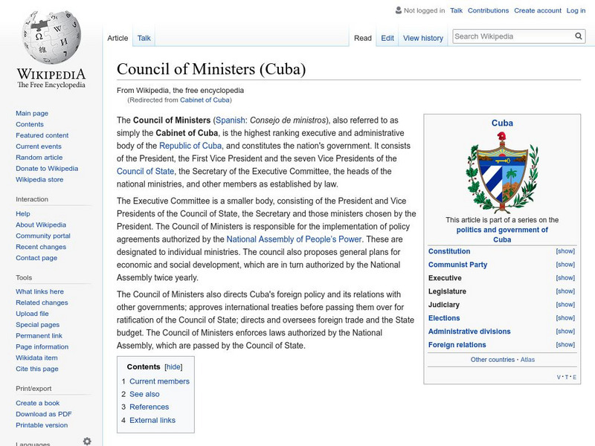
Task: Expand the Constitution section with show
Action: pyautogui.click(x=565, y=251)
